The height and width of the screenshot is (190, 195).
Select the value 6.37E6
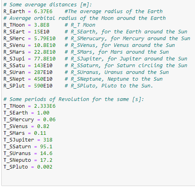pyautogui.click(x=43, y=12)
